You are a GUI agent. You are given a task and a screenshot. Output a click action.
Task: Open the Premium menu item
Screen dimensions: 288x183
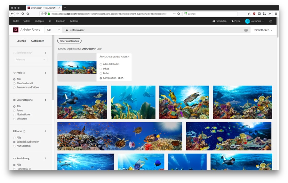(60, 21)
